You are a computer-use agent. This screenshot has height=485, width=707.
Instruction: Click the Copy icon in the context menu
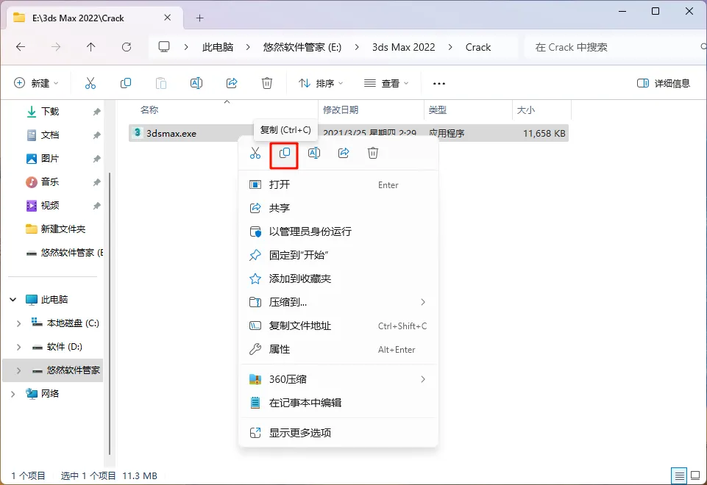point(284,153)
